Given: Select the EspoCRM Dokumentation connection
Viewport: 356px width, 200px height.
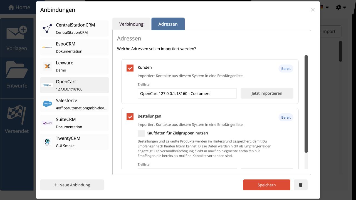Looking at the screenshot, I should point(75,47).
